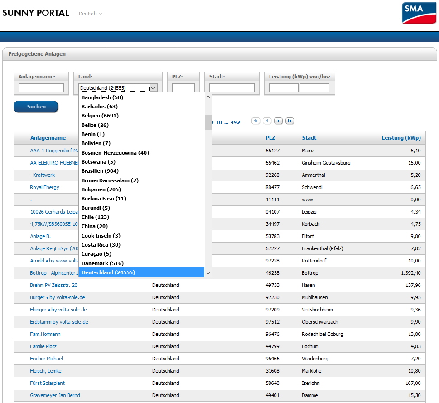This screenshot has height=403, width=439.
Task: Go to page 492 of results
Action: (235, 122)
